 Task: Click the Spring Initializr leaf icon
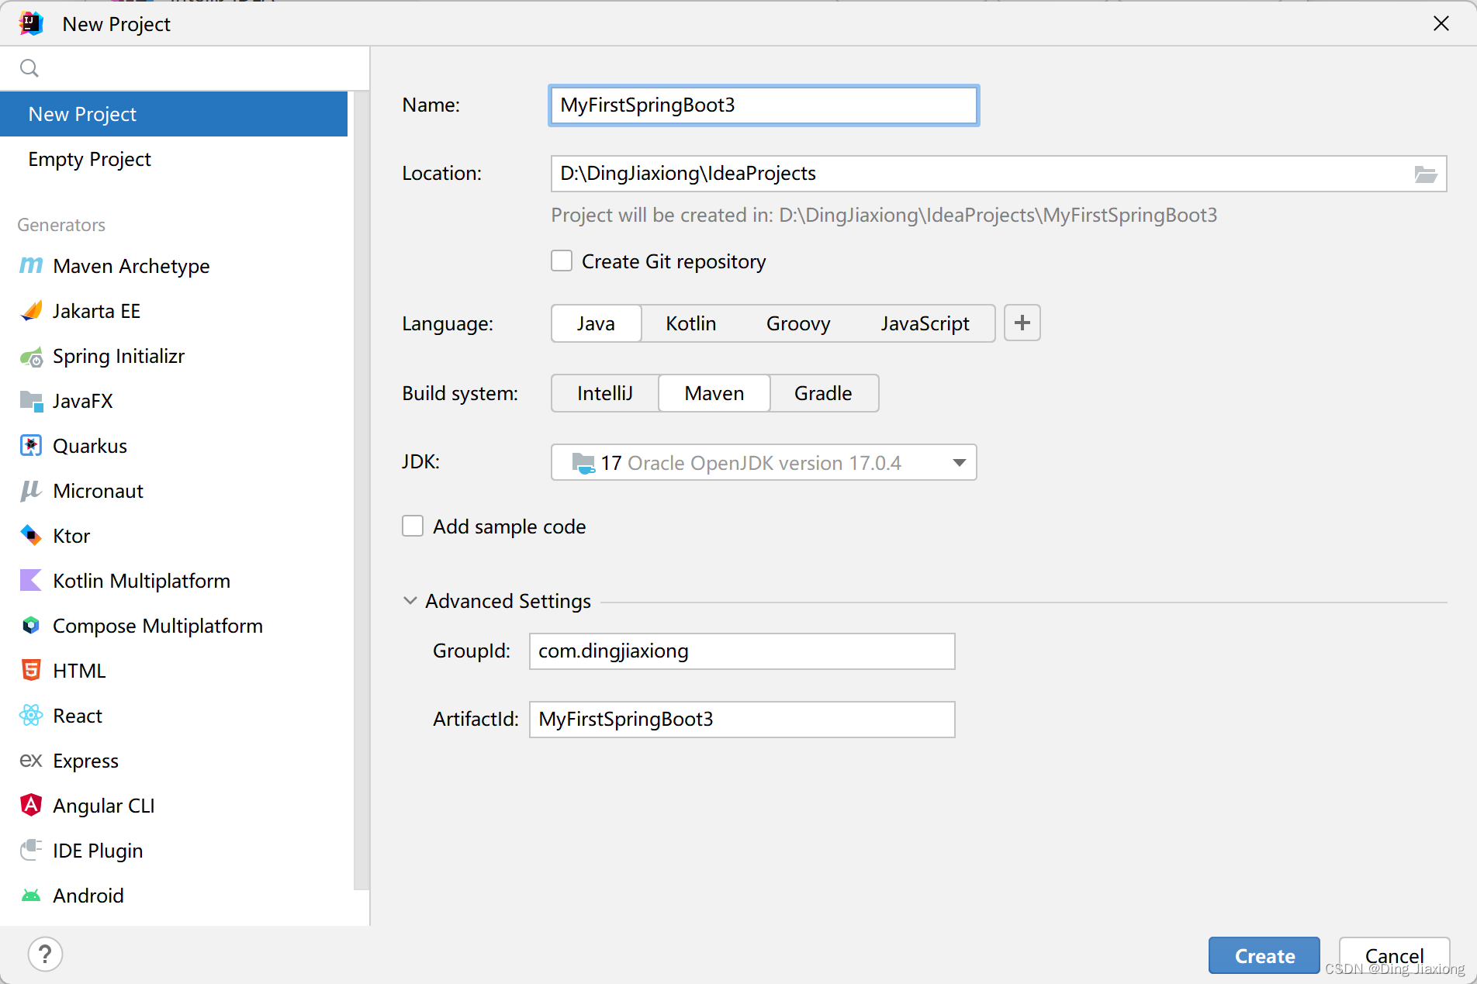31,357
